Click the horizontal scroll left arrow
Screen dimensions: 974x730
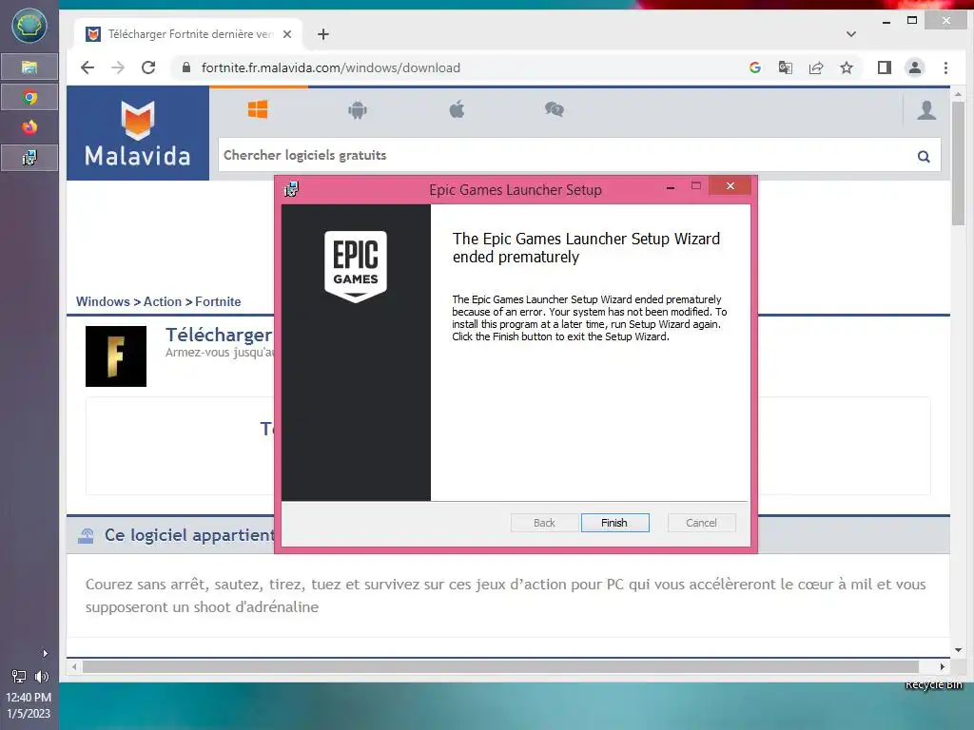tap(74, 666)
